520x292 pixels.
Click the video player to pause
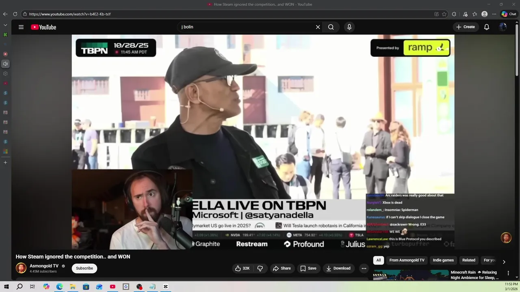click(x=263, y=142)
